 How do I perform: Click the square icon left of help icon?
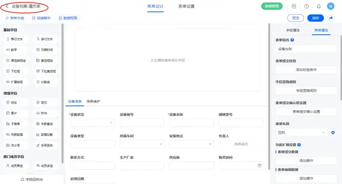click(x=294, y=6)
